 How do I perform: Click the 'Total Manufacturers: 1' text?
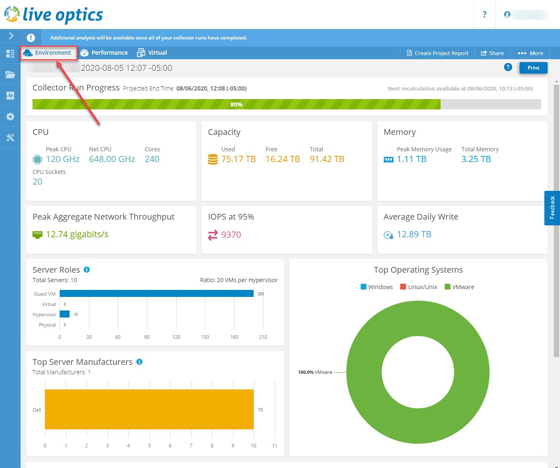click(61, 372)
